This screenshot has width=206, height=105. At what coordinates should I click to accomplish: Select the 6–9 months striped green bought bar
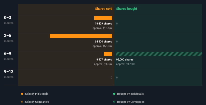click(x=159, y=54)
